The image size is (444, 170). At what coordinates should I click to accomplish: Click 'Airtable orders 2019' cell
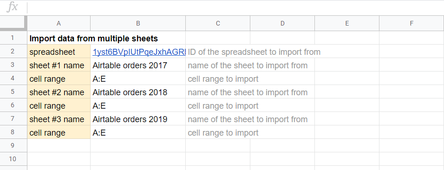pos(138,119)
